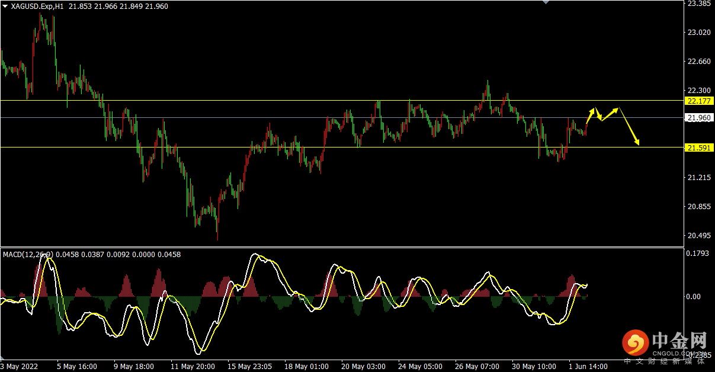Select the 21.591 yellow price label
Image resolution: width=715 pixels, height=372 pixels.
pos(699,147)
